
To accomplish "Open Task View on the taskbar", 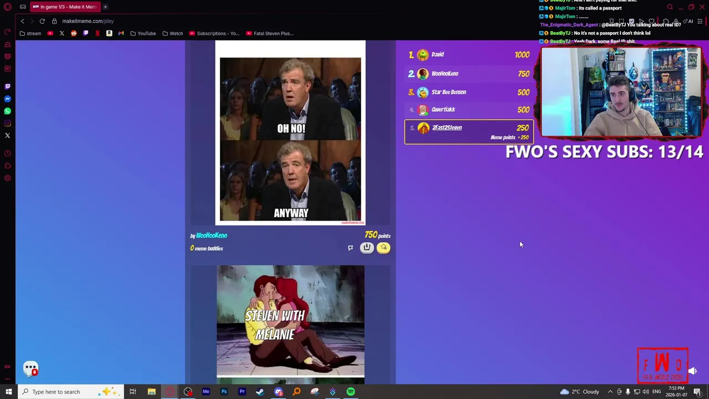I will click(133, 392).
